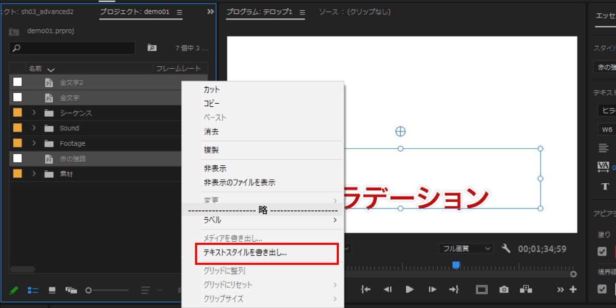This screenshot has width=616, height=308.
Task: Expand the シーケンス bin
Action: point(34,112)
